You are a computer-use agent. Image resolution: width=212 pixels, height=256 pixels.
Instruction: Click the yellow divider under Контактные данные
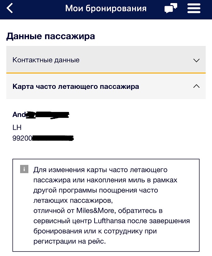click(x=106, y=73)
